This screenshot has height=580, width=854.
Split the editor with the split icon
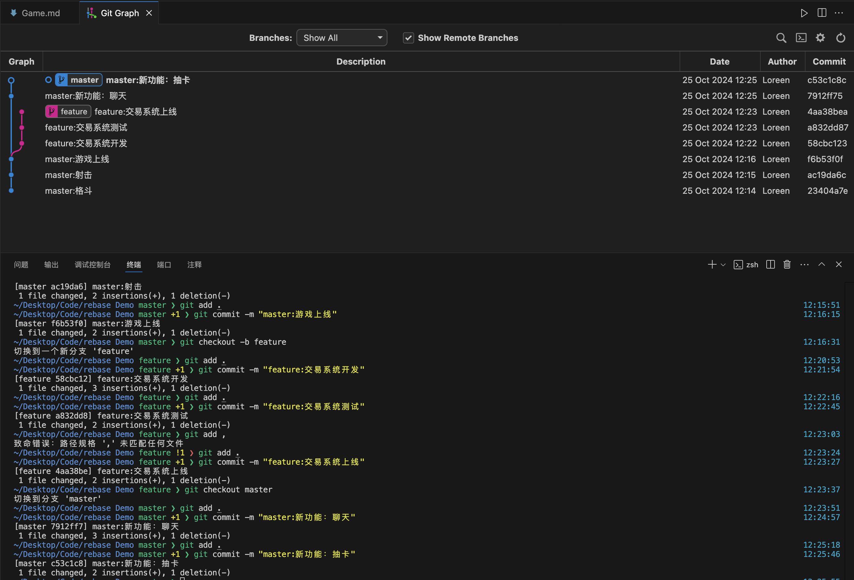822,13
